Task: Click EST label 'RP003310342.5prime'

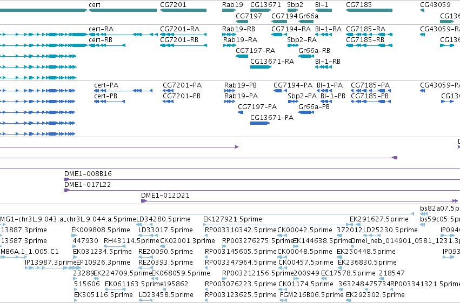Action: [241, 230]
